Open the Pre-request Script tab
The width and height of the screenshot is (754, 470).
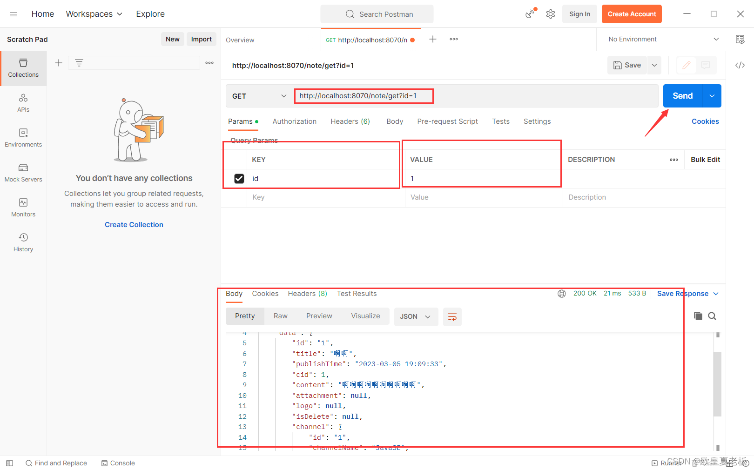[x=448, y=121]
